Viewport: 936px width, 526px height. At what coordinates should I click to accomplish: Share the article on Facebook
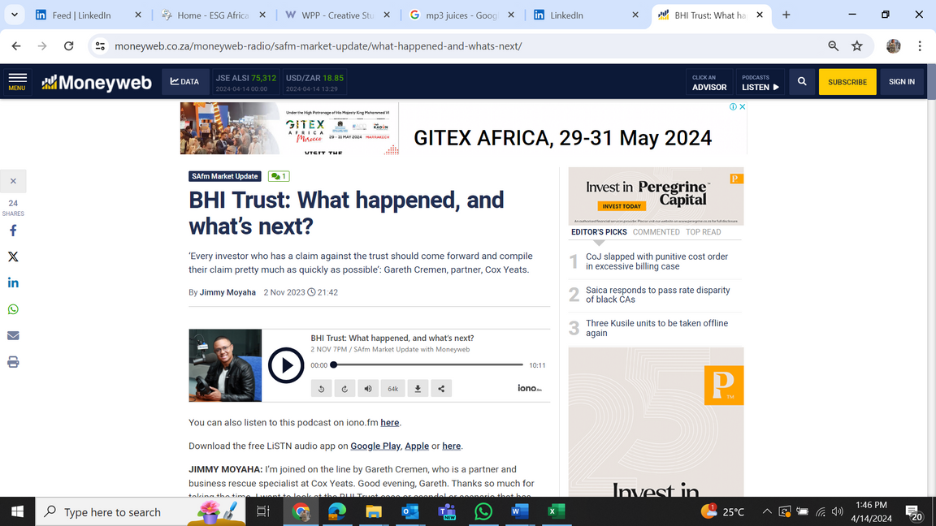[x=13, y=231]
